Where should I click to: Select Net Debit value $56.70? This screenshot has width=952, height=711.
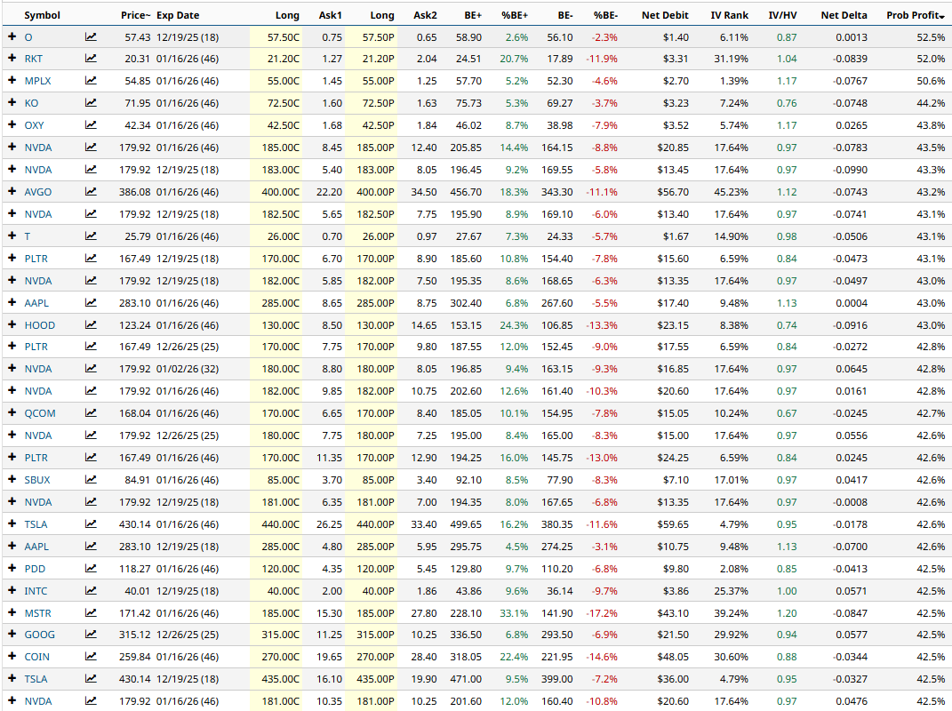pyautogui.click(x=673, y=192)
